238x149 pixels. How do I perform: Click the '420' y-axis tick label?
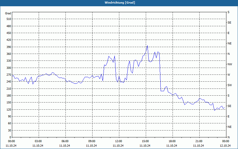[x=9, y=40]
